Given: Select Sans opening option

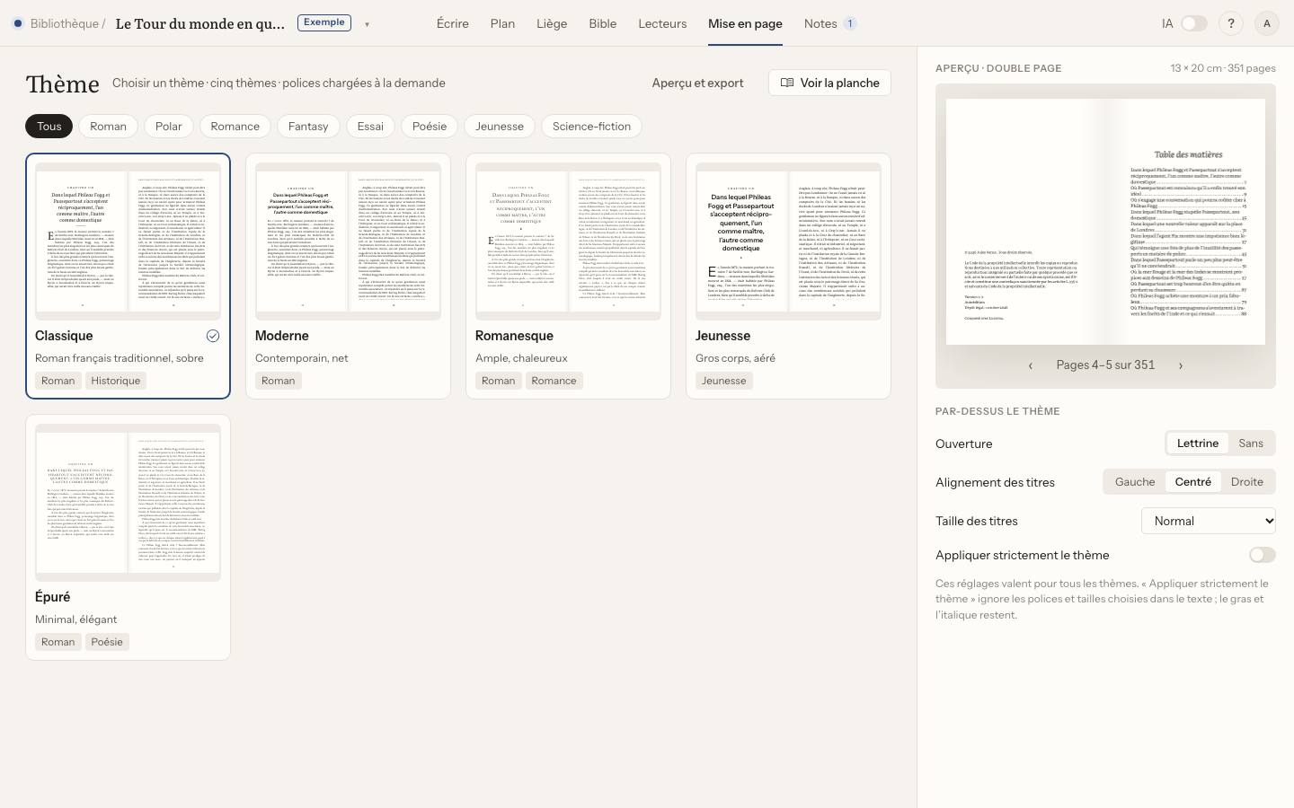Looking at the screenshot, I should pyautogui.click(x=1251, y=444).
